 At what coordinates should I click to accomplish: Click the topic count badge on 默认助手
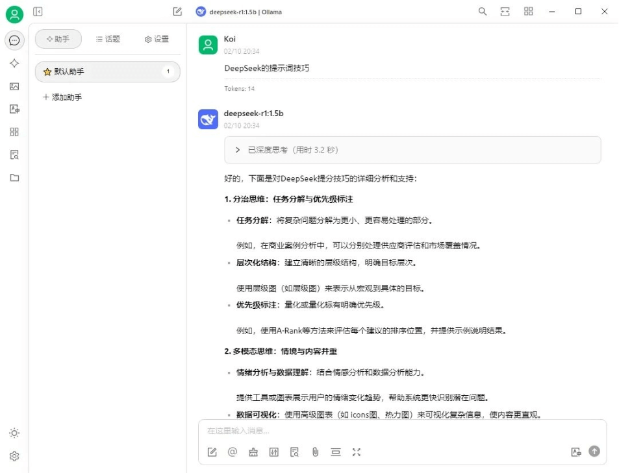click(168, 71)
